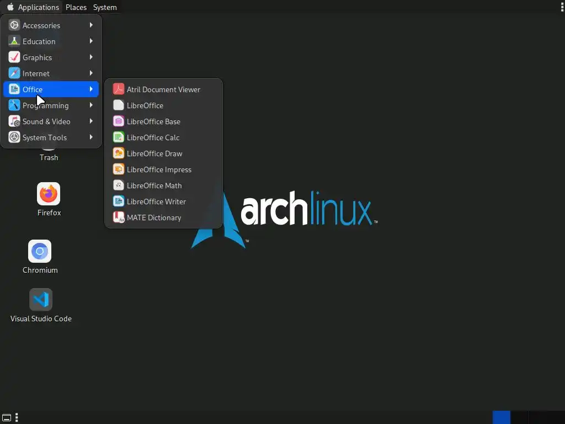Expand the Education submenu arrow
Screen dimensions: 565x424
point(91,41)
